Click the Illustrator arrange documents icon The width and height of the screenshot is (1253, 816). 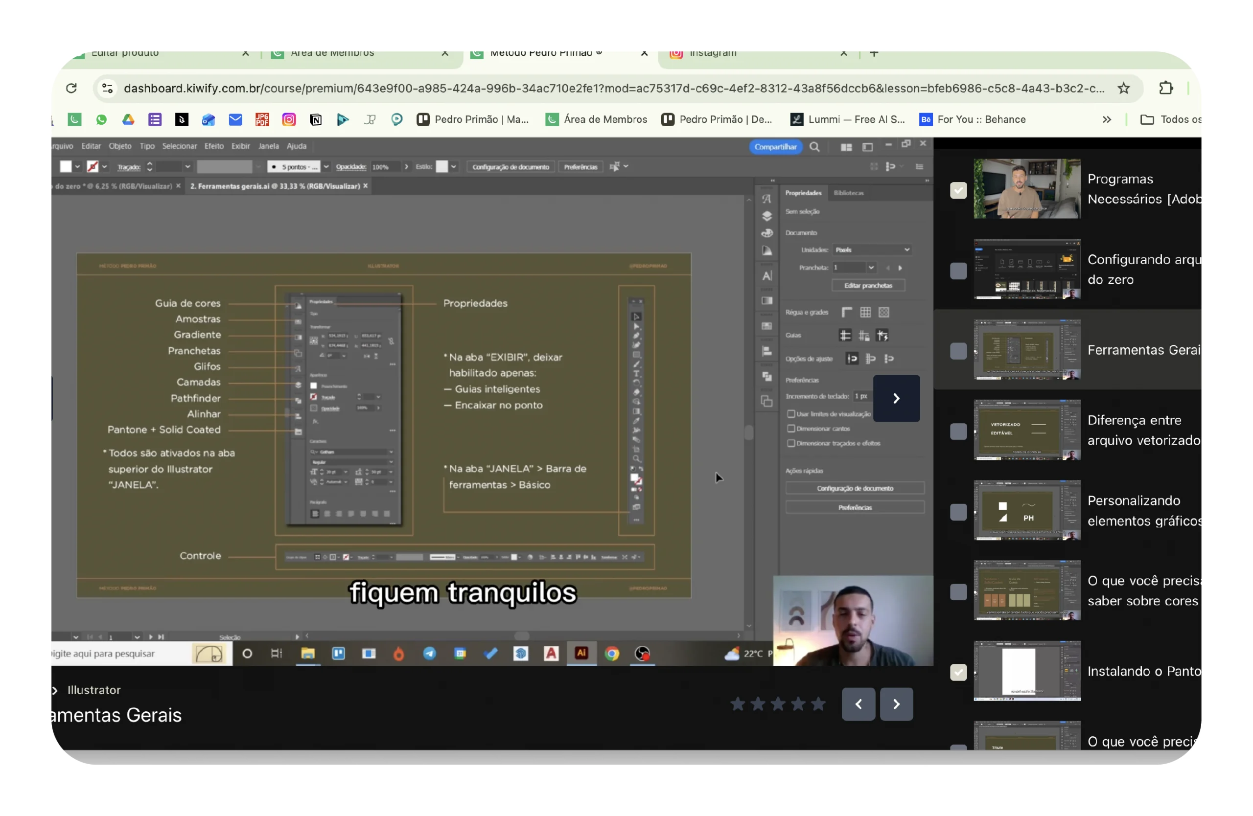846,147
